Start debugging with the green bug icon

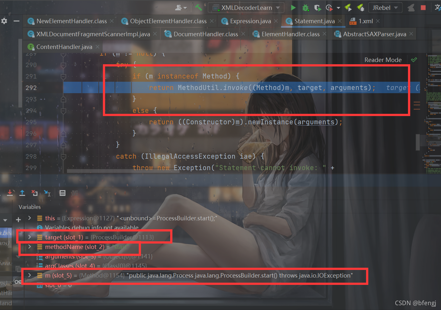(x=305, y=8)
